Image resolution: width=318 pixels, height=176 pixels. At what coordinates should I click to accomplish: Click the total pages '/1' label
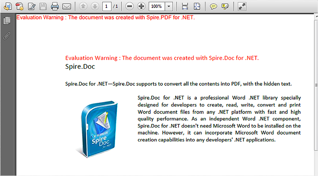click(x=116, y=6)
